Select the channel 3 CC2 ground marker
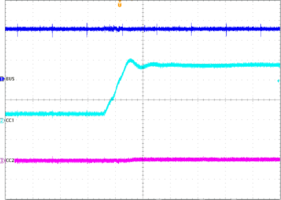The image size is (281, 200). [2, 161]
